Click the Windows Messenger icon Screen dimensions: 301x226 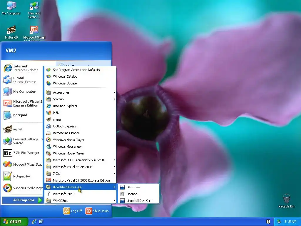click(x=49, y=147)
